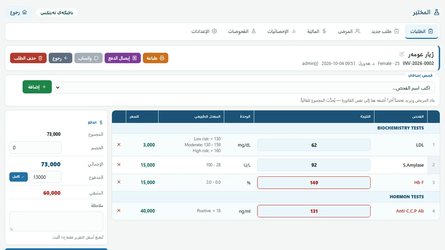Switch to the الطلبات tab
The height and width of the screenshot is (250, 445).
point(422,31)
